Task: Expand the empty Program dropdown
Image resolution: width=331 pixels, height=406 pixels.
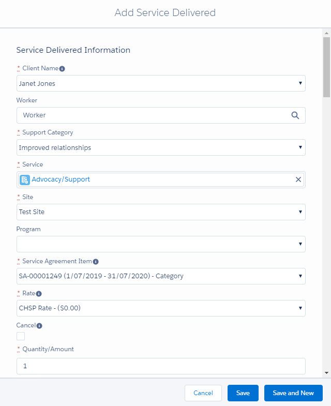Action: pyautogui.click(x=161, y=244)
